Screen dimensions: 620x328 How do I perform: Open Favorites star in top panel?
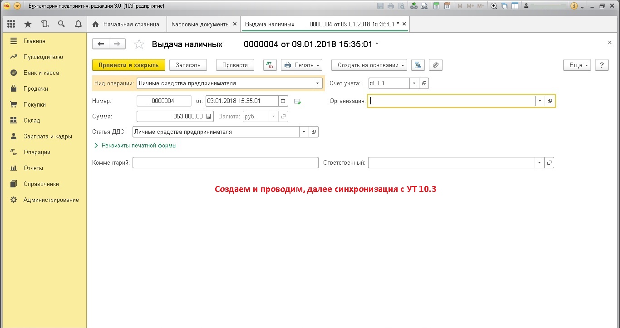pos(28,24)
